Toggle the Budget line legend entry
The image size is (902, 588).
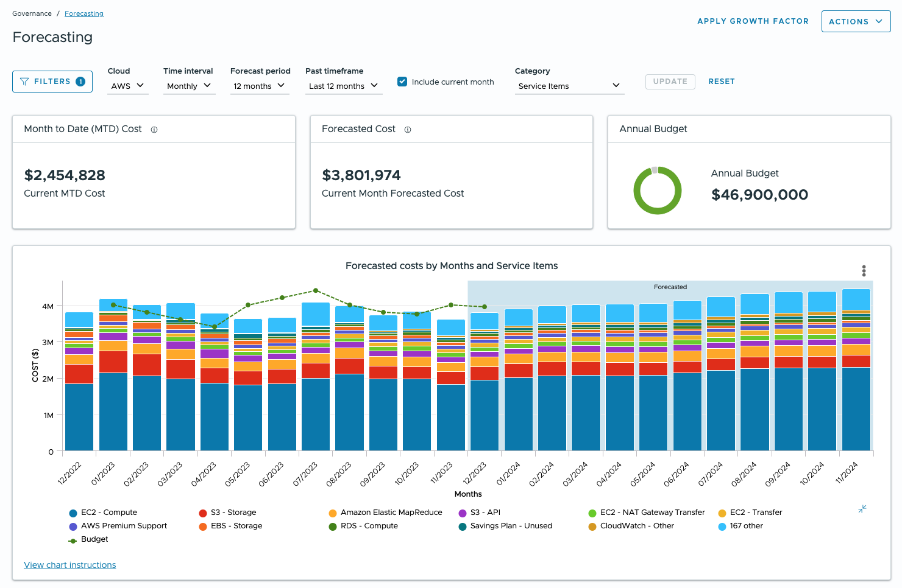[x=88, y=539]
